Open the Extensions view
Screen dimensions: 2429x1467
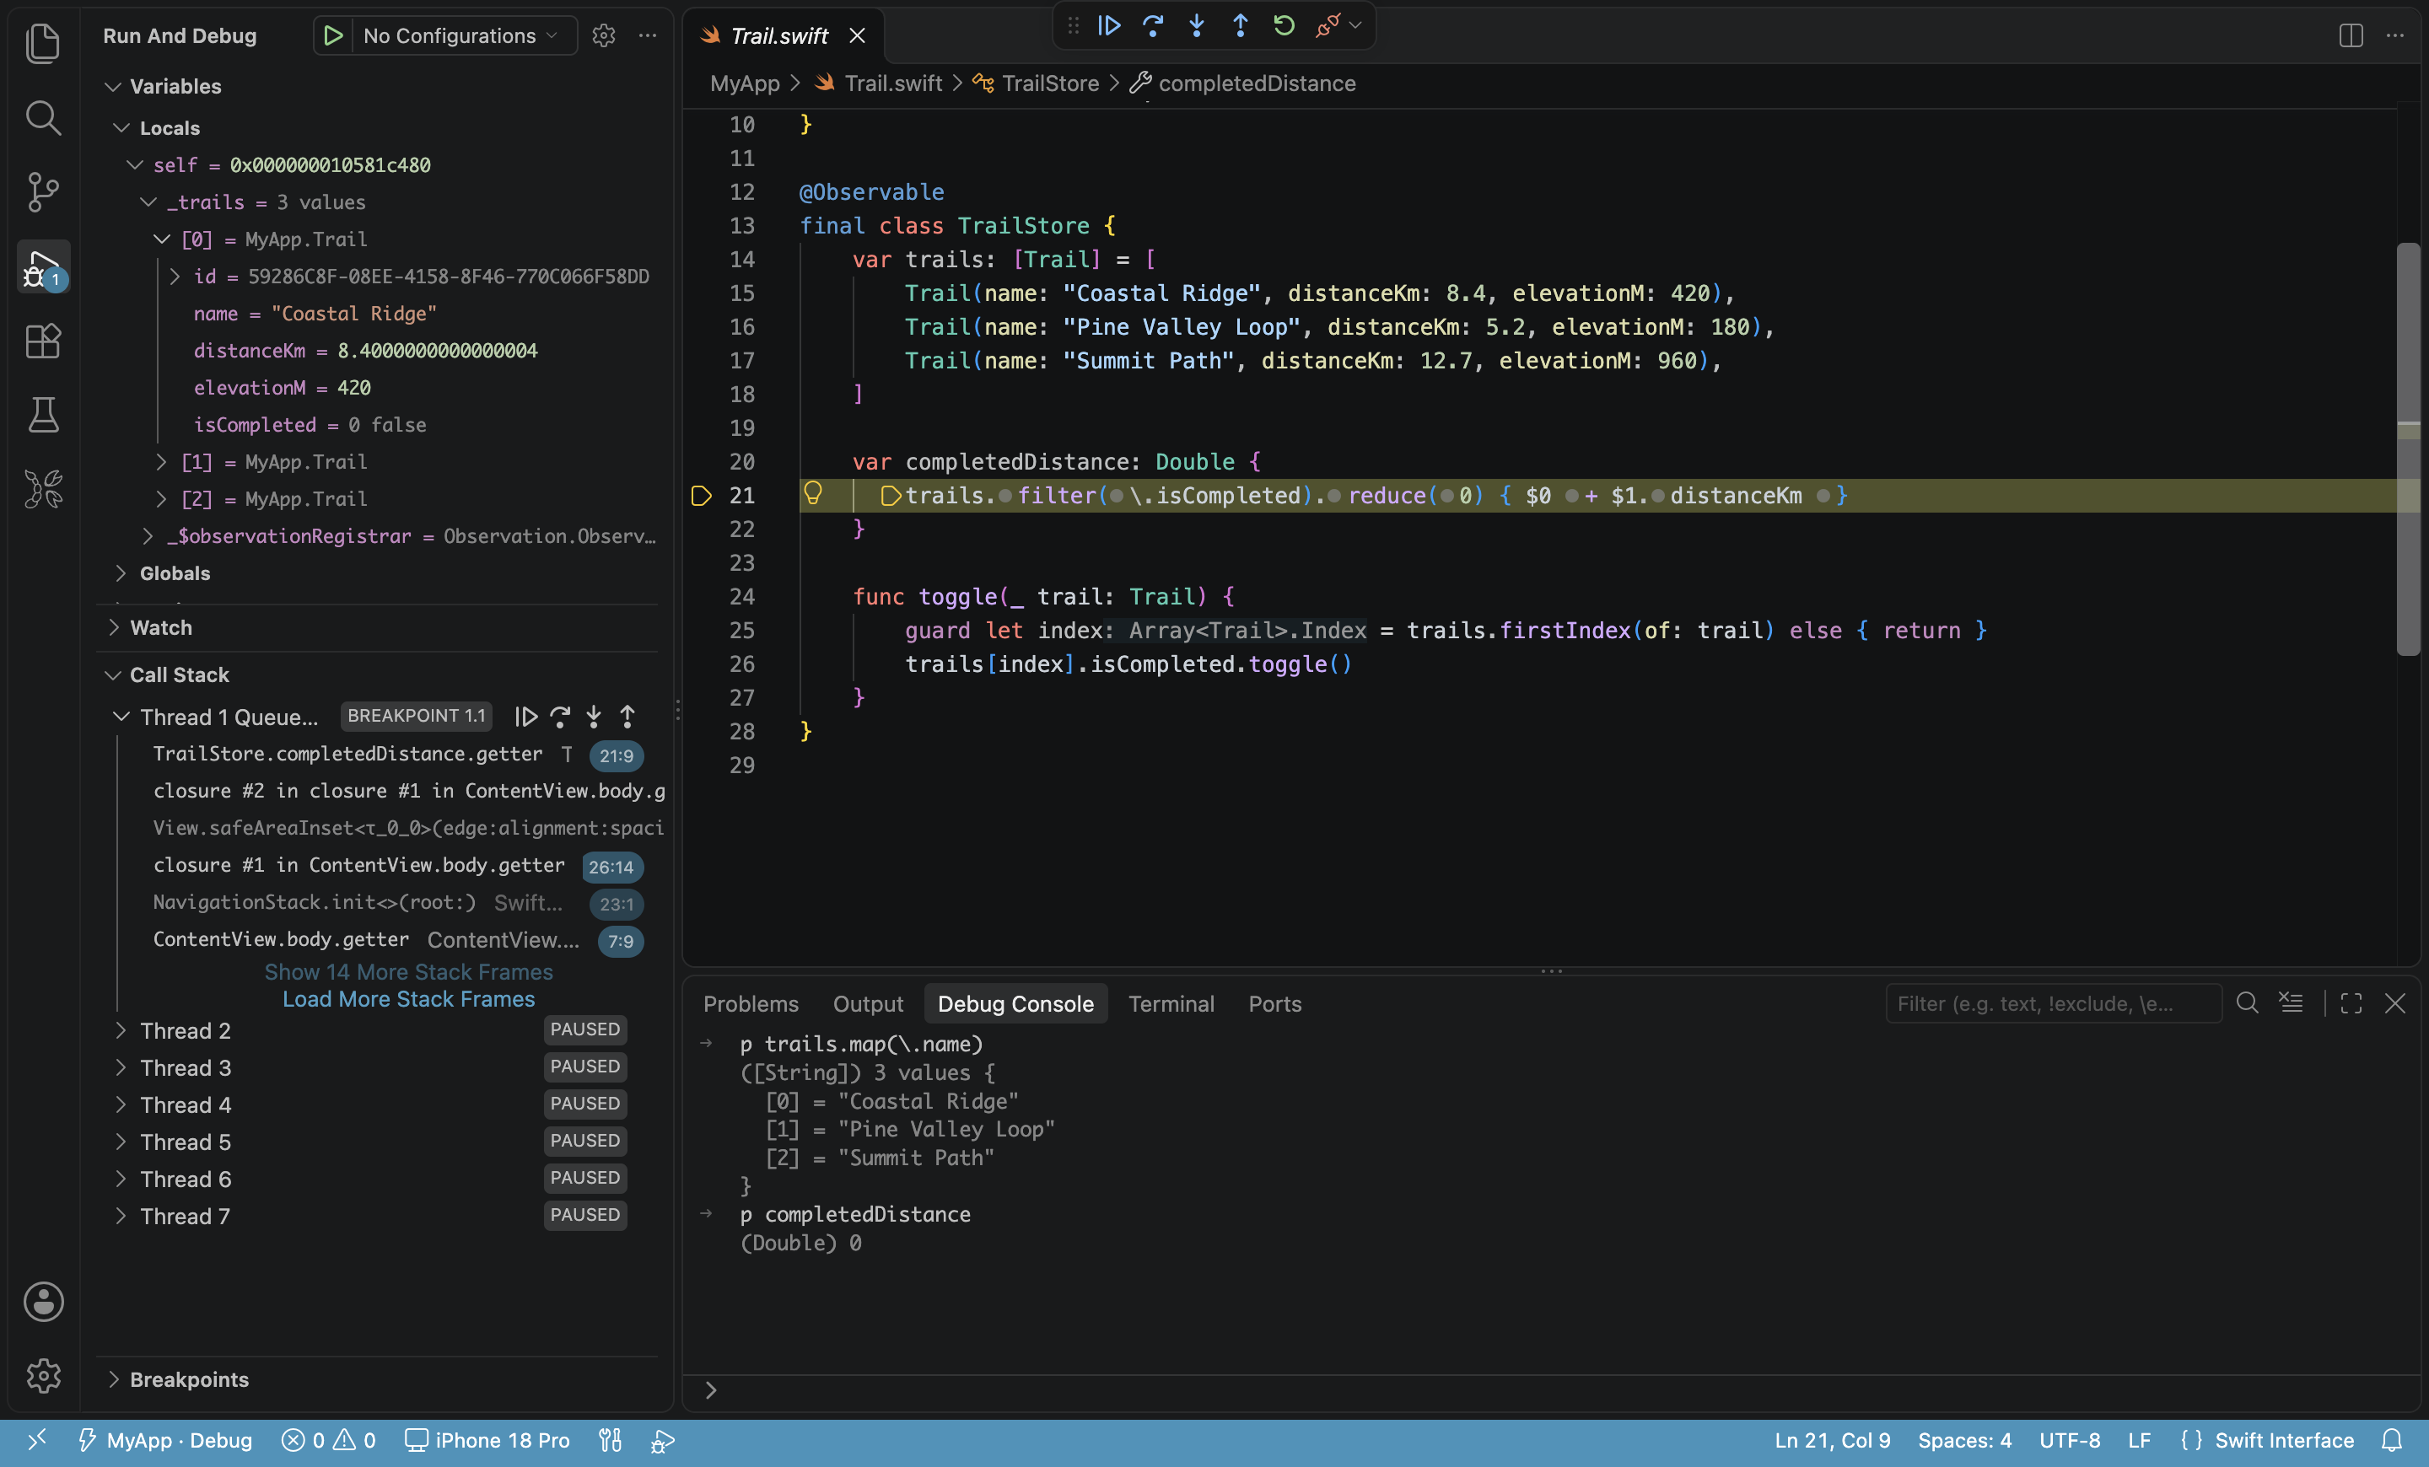(42, 341)
